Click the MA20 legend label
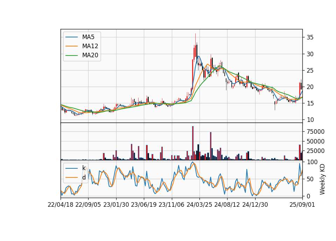The width and height of the screenshot is (336, 241). 90,56
